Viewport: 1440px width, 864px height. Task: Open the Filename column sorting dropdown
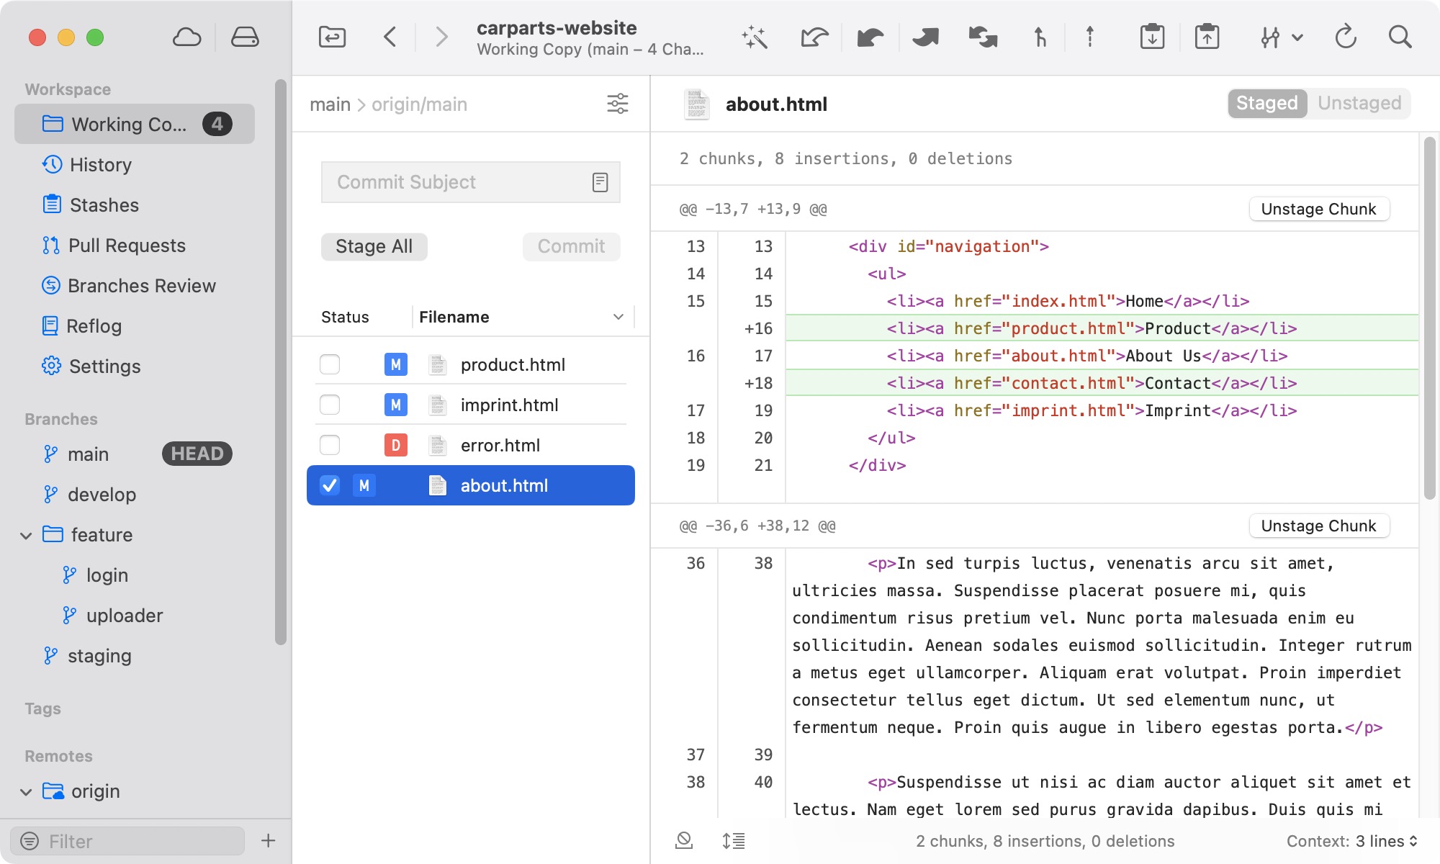pyautogui.click(x=617, y=317)
